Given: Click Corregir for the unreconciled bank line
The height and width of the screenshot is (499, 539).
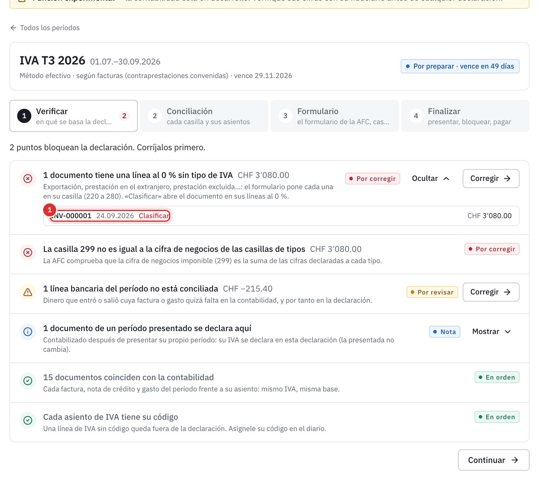Looking at the screenshot, I should (x=491, y=292).
